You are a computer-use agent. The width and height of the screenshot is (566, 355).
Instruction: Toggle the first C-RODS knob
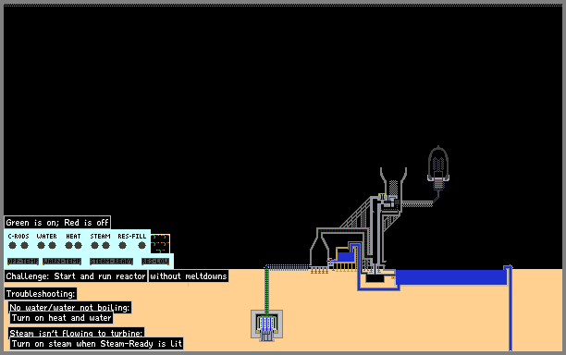12,246
